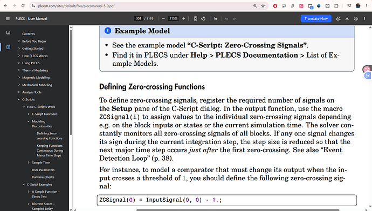Bookmark this page with the star icon
Image resolution: width=372 pixels, height=211 pixels.
click(x=263, y=6)
